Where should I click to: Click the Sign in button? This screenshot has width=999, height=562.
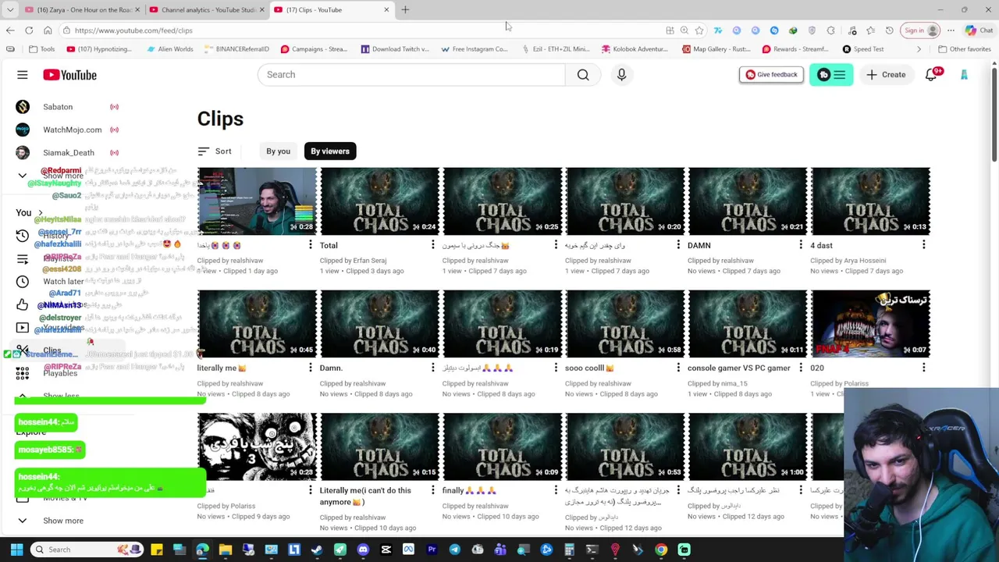point(919,30)
